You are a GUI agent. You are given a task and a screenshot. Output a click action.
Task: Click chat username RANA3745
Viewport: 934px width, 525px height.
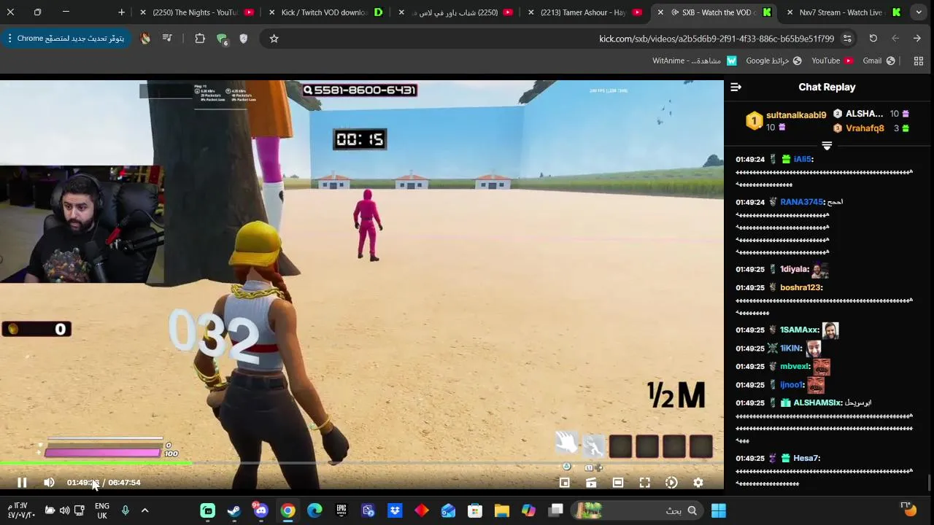[802, 202]
